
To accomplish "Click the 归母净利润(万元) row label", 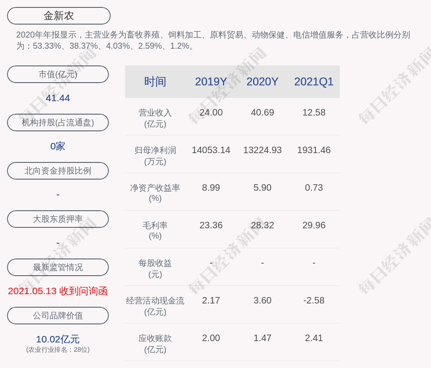I will (155, 156).
